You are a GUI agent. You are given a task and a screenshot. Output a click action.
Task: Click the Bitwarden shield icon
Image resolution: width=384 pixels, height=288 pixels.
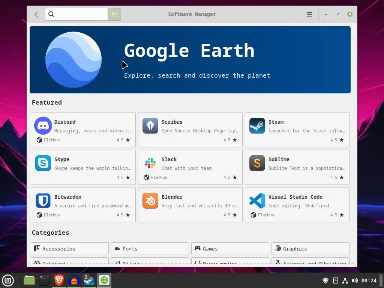point(43,201)
